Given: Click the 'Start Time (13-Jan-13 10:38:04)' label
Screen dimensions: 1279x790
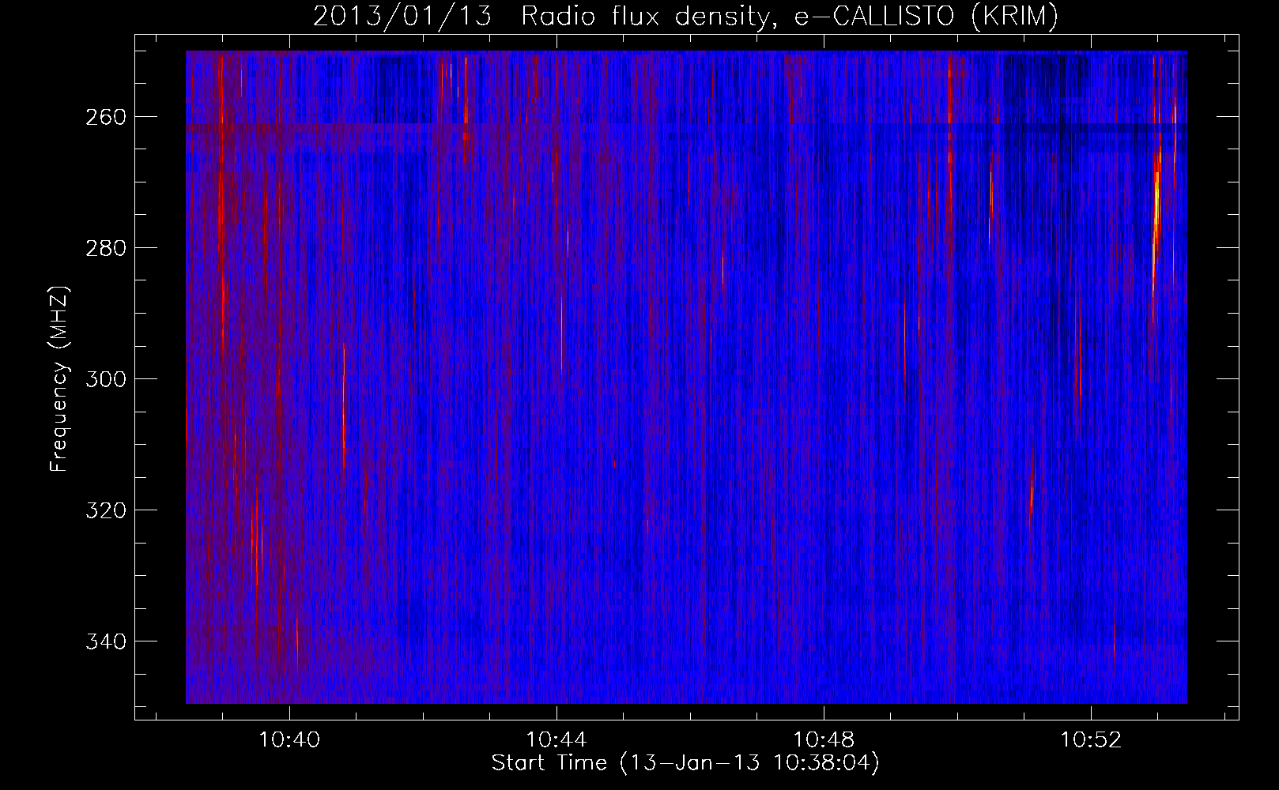Looking at the screenshot, I should 685,763.
